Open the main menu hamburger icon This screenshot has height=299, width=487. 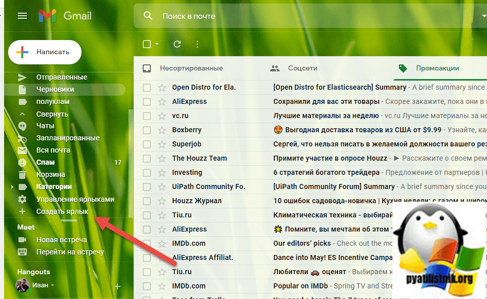(x=22, y=16)
